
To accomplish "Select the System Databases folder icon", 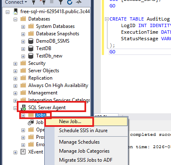I will (x=31, y=26).
